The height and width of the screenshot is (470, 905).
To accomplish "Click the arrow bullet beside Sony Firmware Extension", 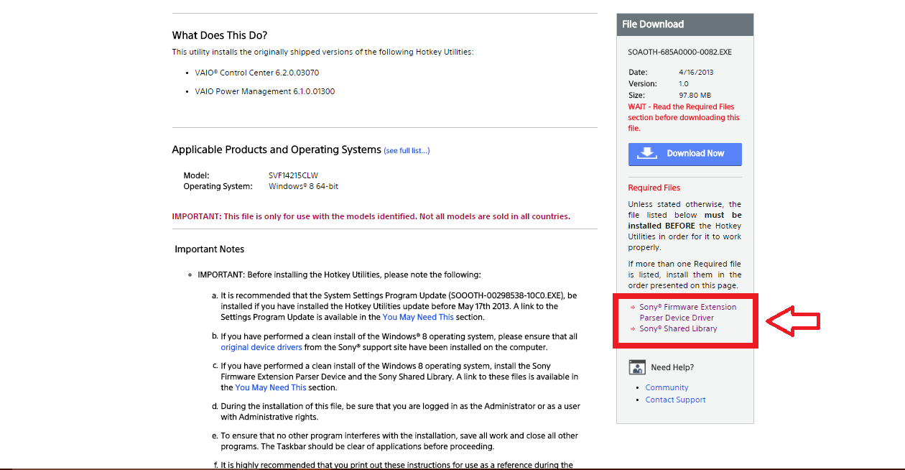I will click(x=633, y=308).
